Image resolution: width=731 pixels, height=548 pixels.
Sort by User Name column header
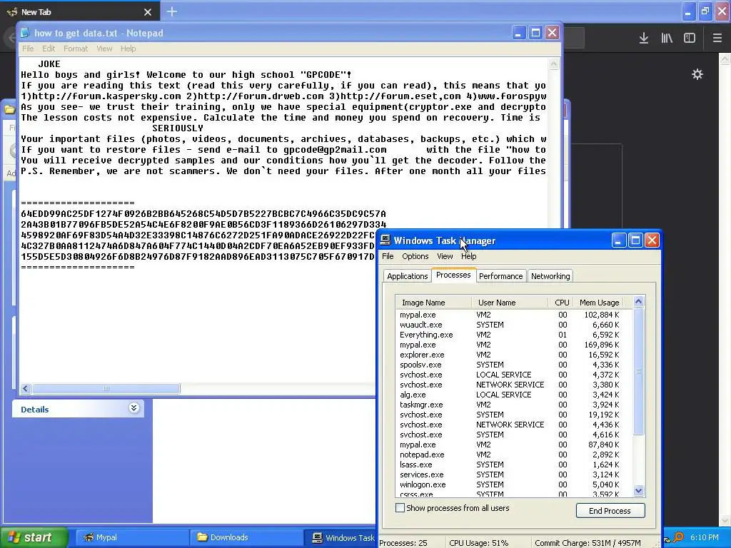pos(510,303)
